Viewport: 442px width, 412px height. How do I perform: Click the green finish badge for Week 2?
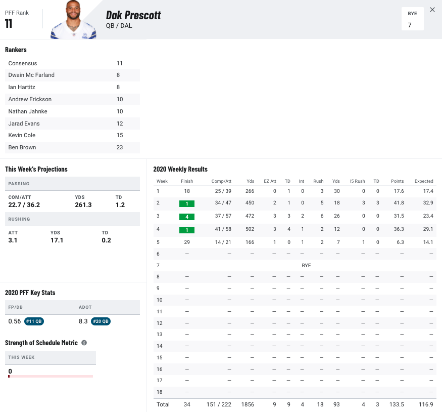click(x=186, y=203)
